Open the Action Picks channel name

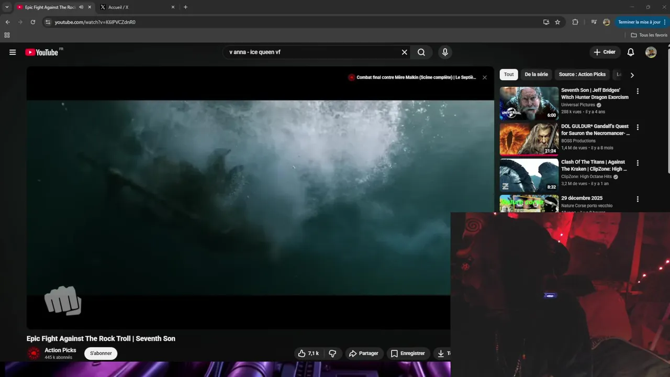[60, 350]
